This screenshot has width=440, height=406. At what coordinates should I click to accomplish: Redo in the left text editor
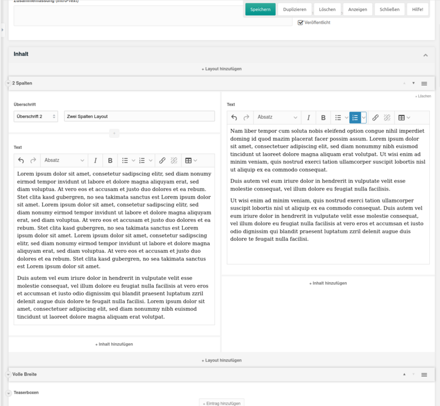click(33, 160)
